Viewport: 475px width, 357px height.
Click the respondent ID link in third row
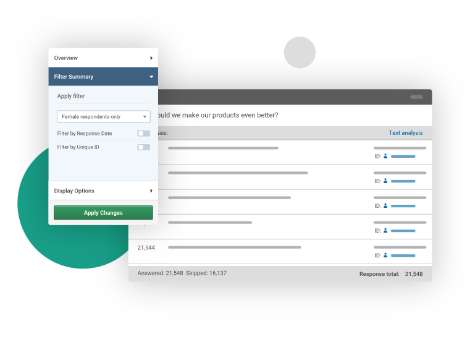pos(403,206)
